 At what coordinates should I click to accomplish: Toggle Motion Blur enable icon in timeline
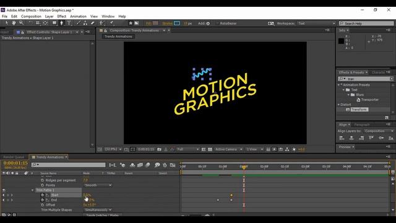click(148, 165)
